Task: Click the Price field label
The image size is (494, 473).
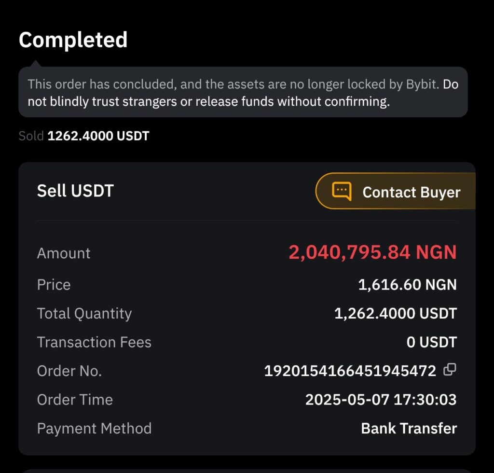Action: tap(54, 285)
